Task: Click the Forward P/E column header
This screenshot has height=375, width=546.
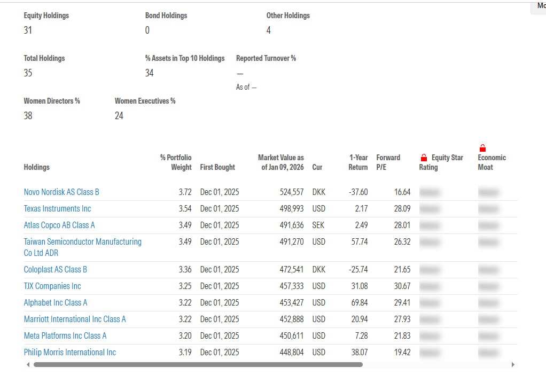Action: click(x=388, y=162)
